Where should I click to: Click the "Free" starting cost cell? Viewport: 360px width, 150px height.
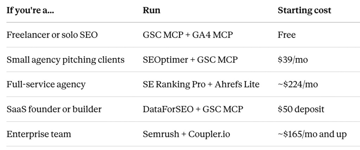(x=287, y=35)
